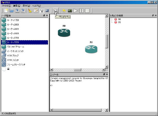Screen dimensions: 158x116
Task: Select R1 in topology summary tree
Action: [x=119, y=22]
